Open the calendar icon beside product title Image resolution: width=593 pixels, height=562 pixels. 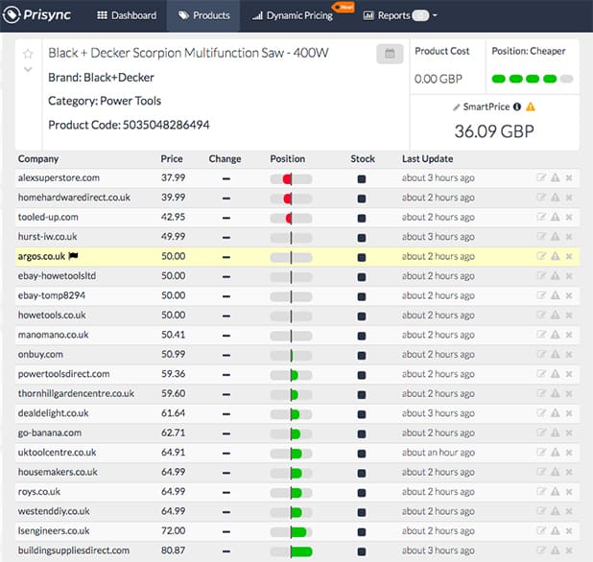click(390, 54)
